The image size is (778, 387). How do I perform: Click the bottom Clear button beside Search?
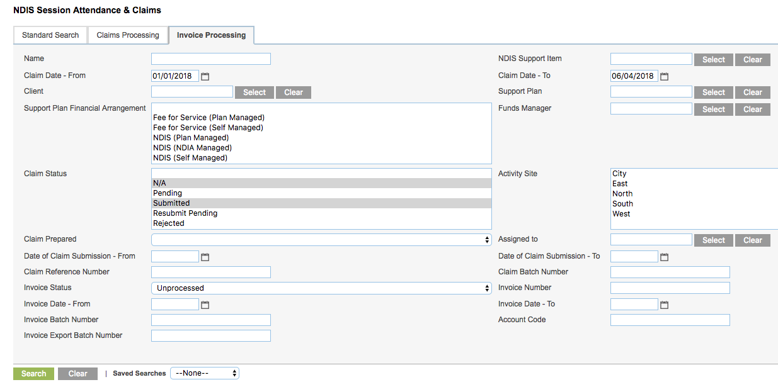coord(78,374)
